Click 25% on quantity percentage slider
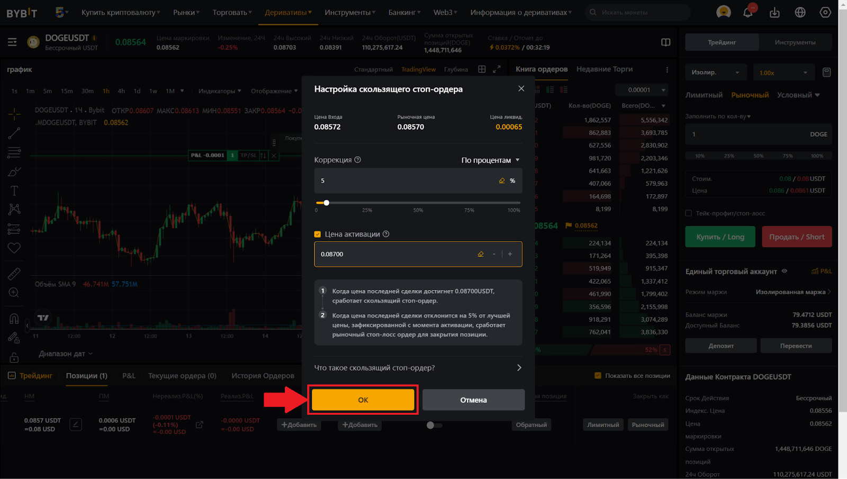 pyautogui.click(x=729, y=156)
